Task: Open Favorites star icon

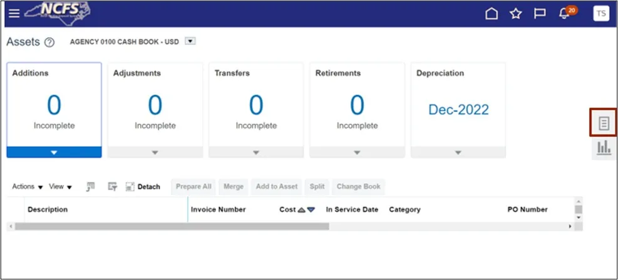Action: click(515, 14)
